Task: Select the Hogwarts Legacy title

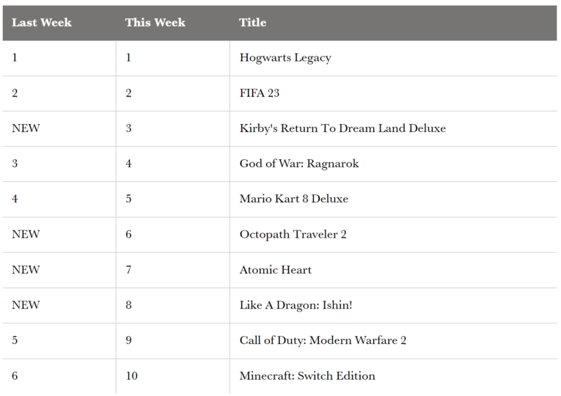Action: pyautogui.click(x=285, y=58)
